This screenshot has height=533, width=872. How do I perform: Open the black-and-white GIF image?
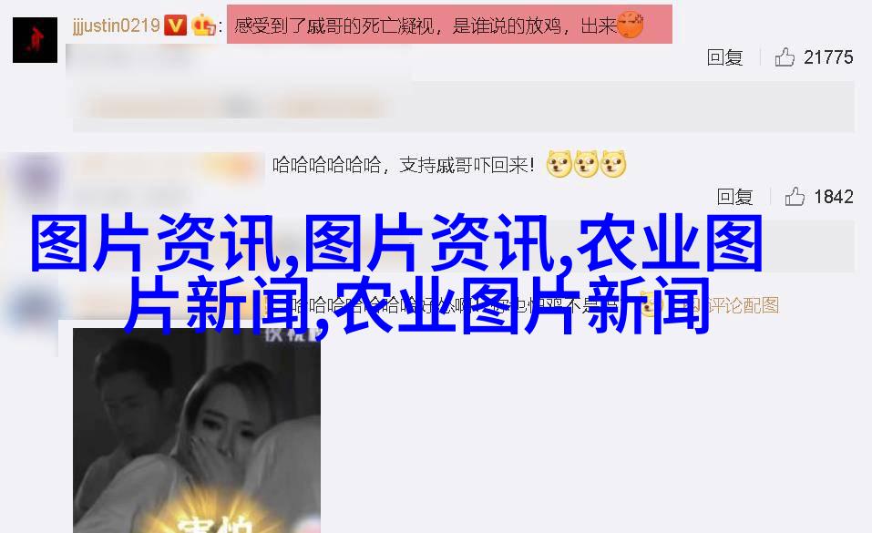(x=197, y=430)
